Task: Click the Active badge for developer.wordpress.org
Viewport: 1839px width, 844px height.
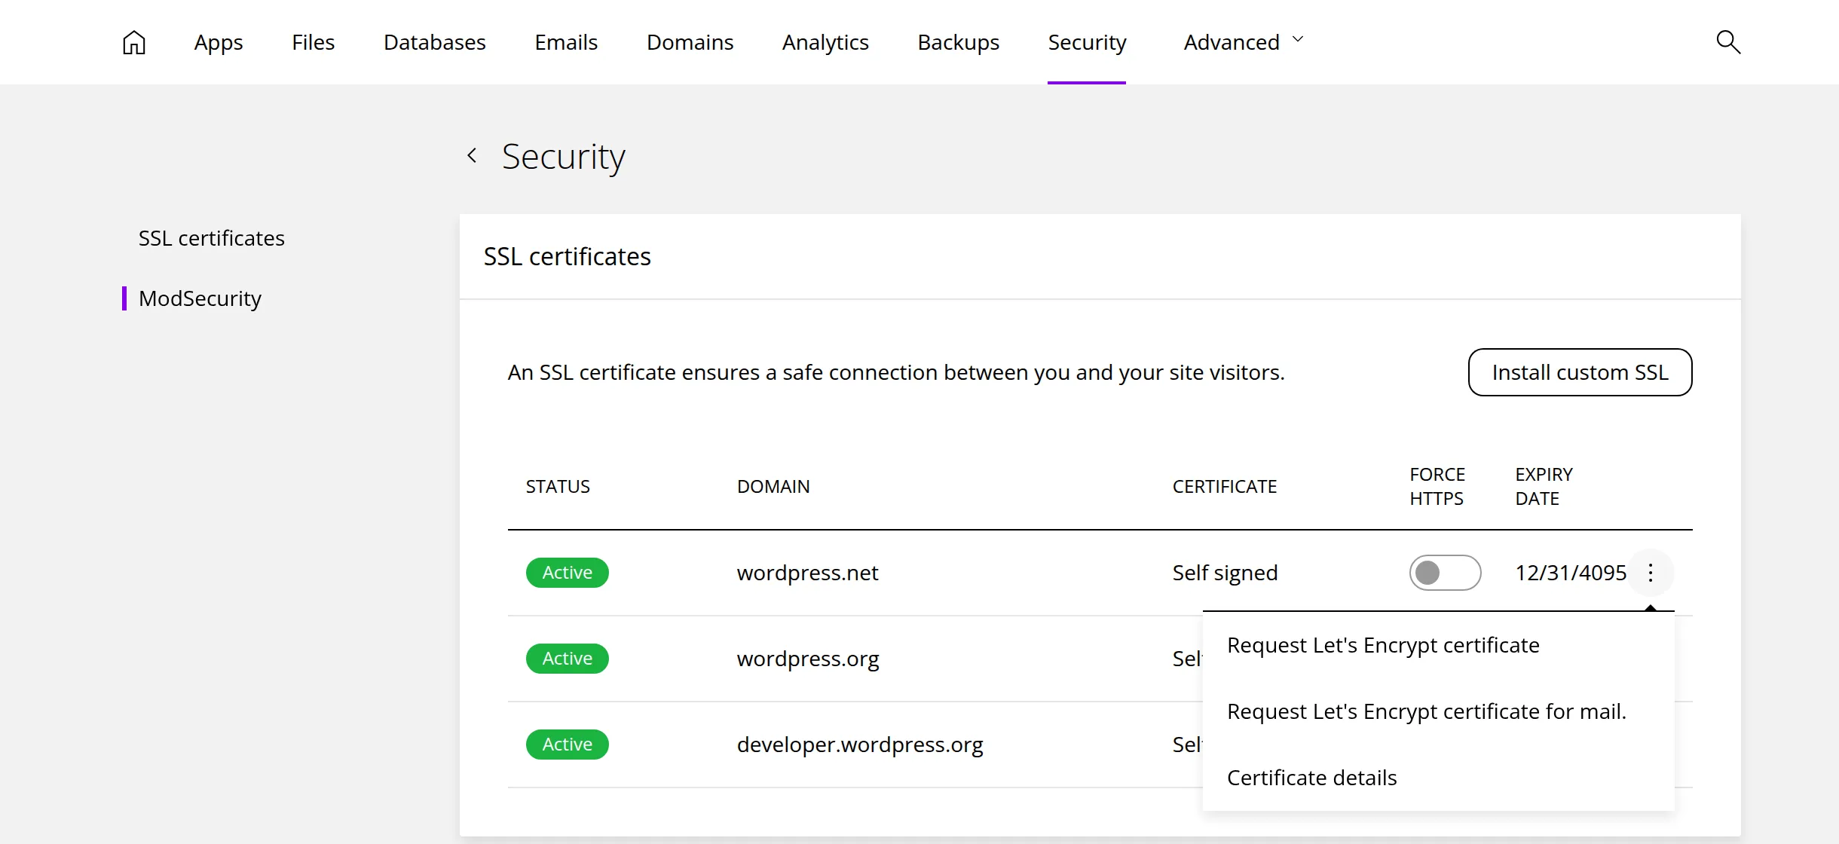Action: [x=568, y=745]
